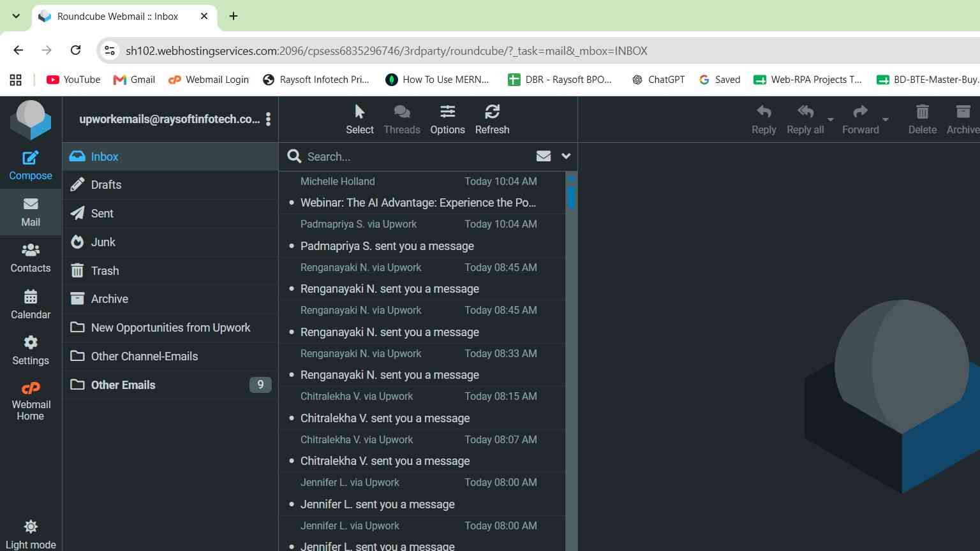Open Contacts from the sidebar

pyautogui.click(x=31, y=258)
